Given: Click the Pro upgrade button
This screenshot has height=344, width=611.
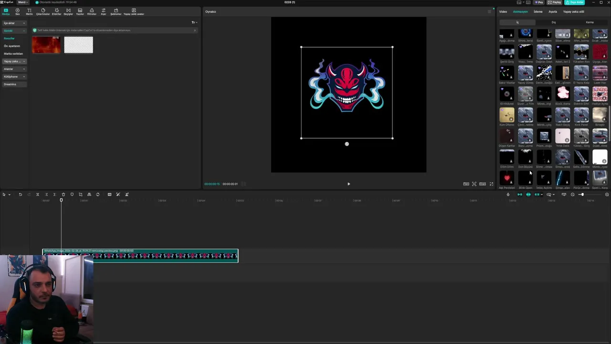Looking at the screenshot, I should pyautogui.click(x=539, y=2).
